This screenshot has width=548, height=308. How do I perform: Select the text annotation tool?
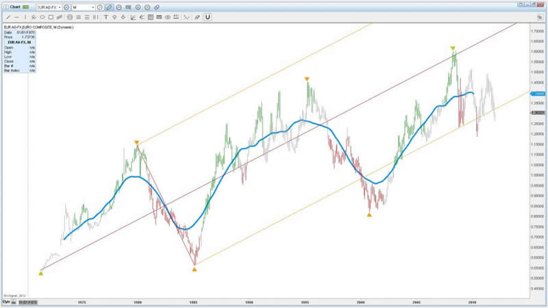click(x=106, y=16)
